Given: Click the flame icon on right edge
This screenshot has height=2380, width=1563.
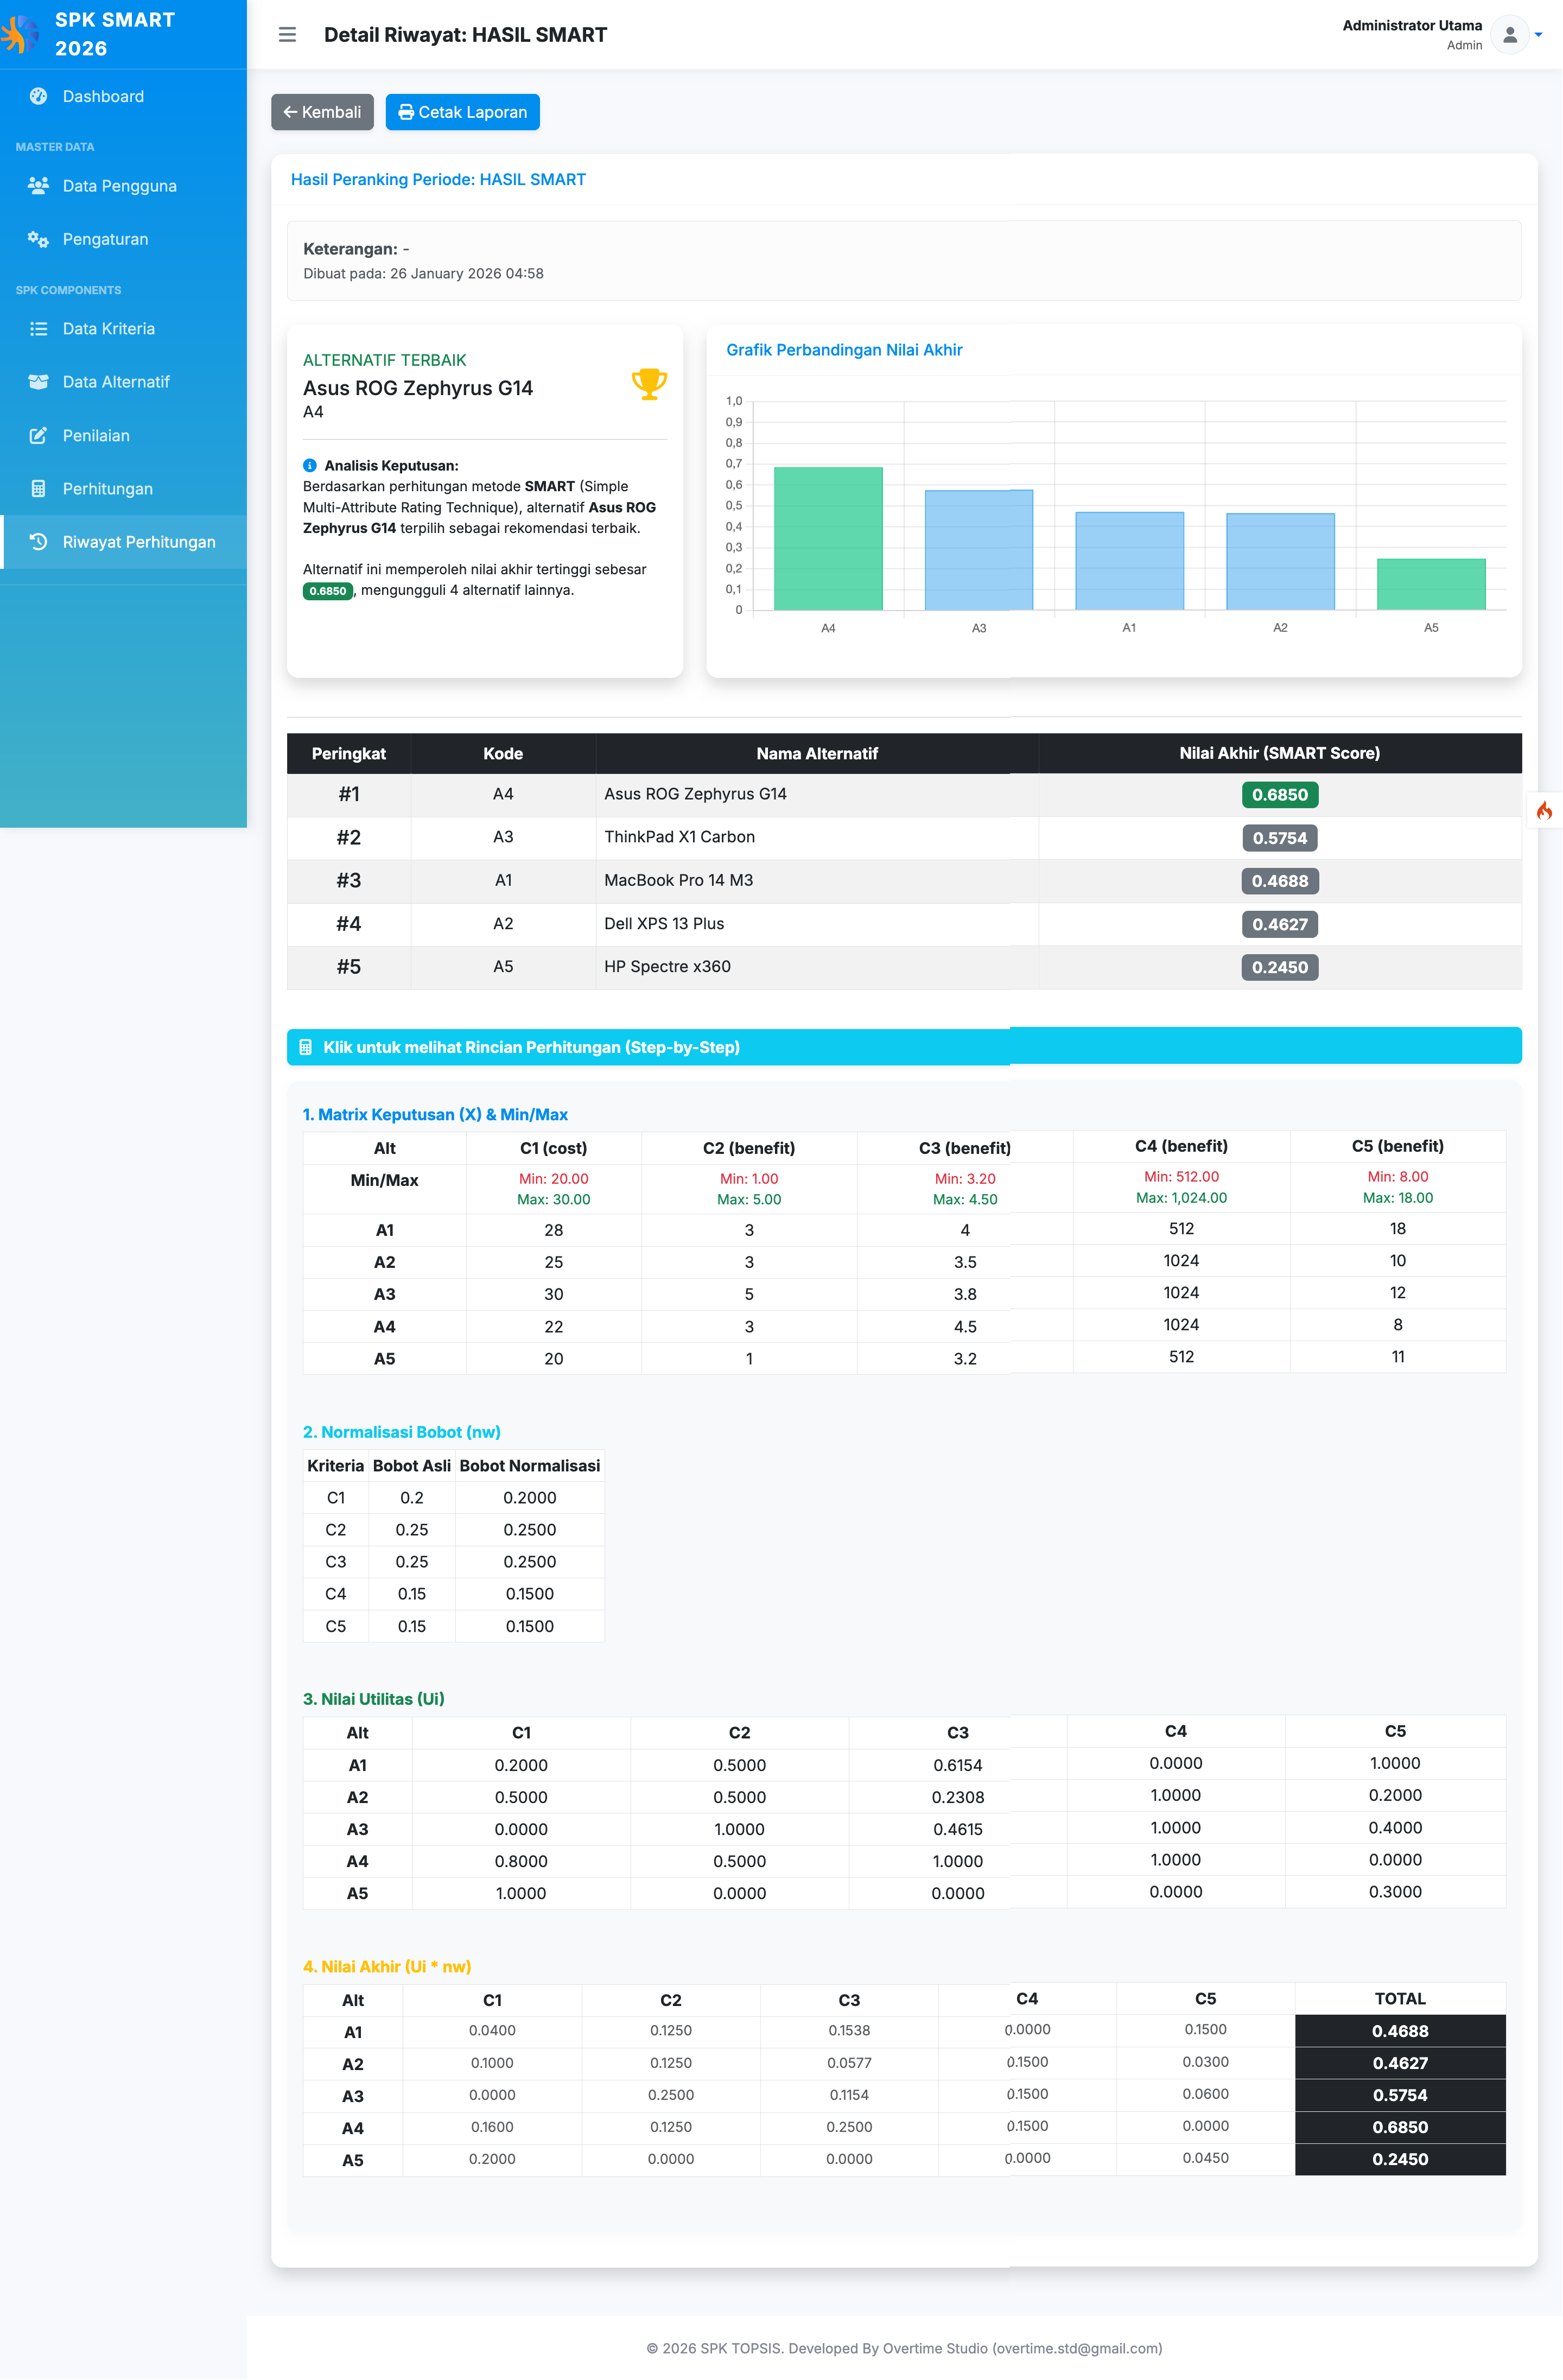Looking at the screenshot, I should click(1544, 810).
